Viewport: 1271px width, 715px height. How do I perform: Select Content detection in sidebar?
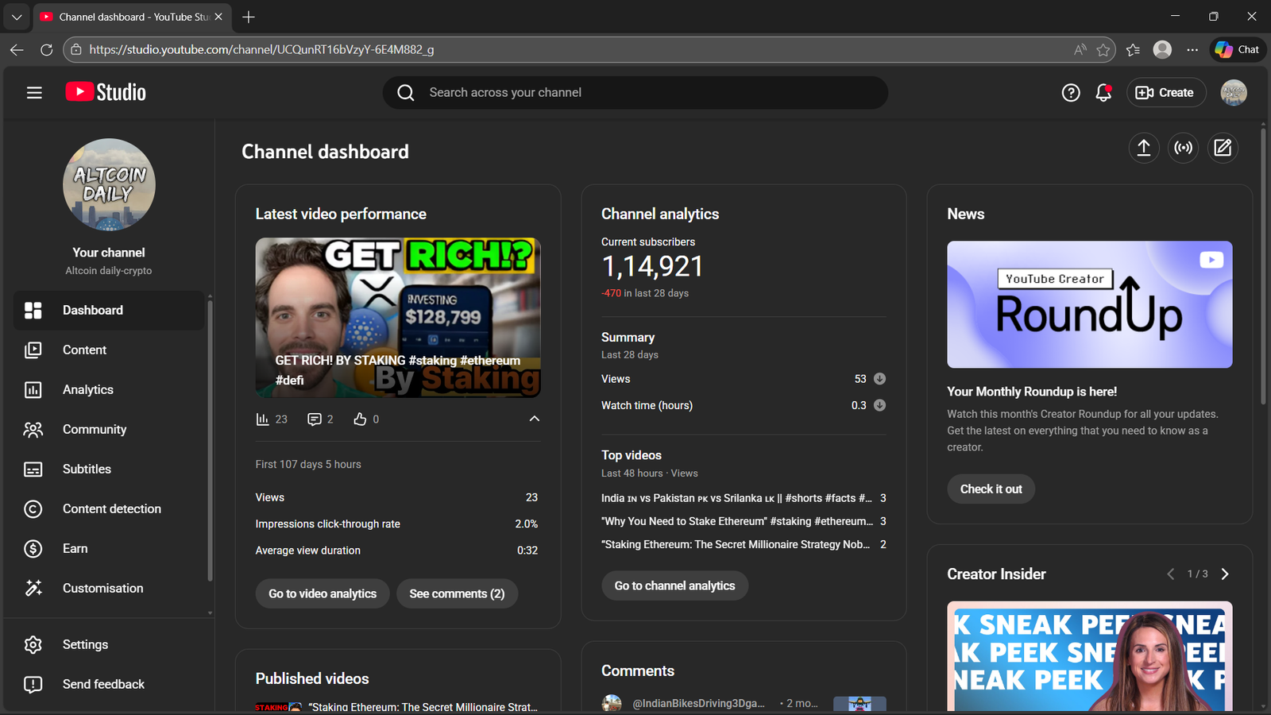(111, 508)
